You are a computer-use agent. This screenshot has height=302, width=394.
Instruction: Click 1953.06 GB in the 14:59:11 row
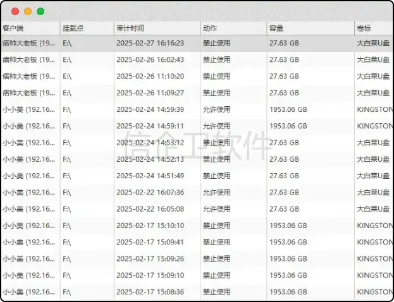coord(288,126)
